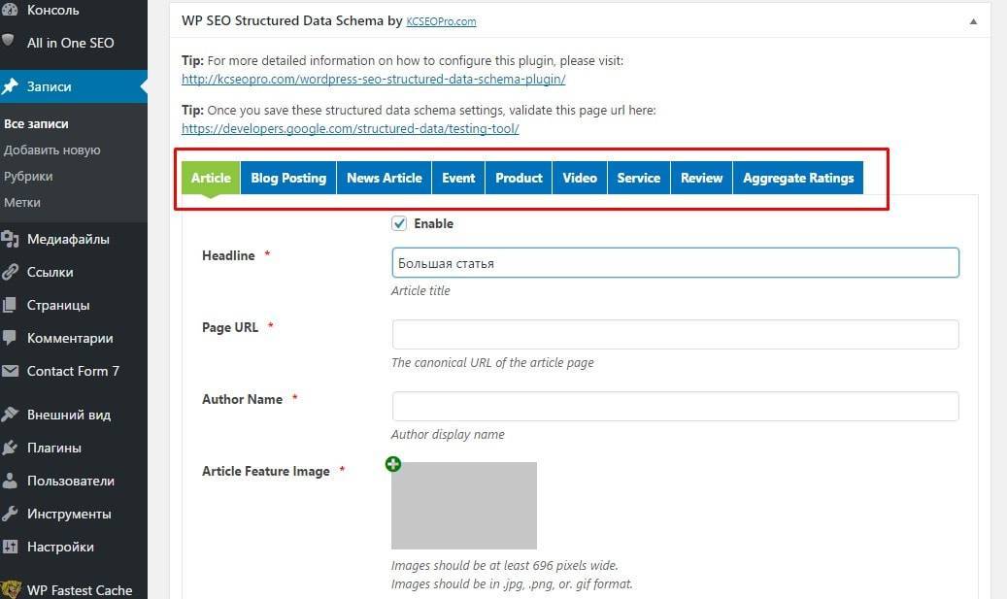1007x599 pixels.
Task: Click the Headline input field
Action: (x=675, y=262)
